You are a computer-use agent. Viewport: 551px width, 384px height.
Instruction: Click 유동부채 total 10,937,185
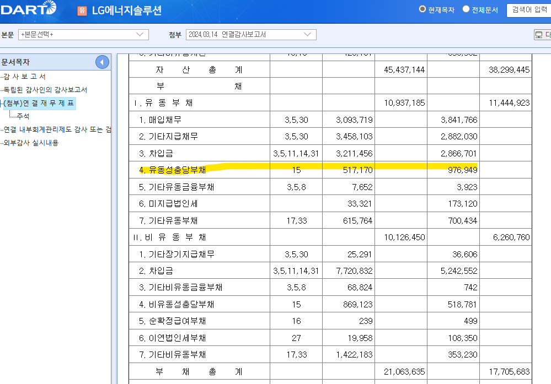pyautogui.click(x=404, y=103)
